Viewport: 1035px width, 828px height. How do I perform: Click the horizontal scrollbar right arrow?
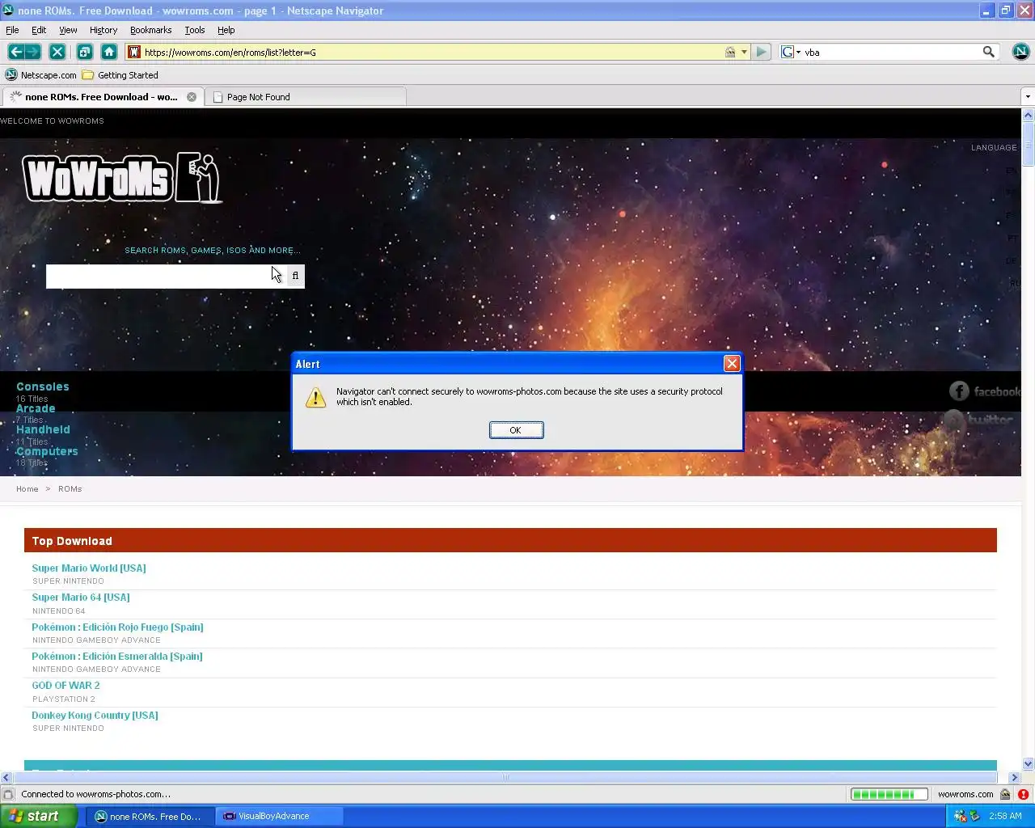point(1014,777)
